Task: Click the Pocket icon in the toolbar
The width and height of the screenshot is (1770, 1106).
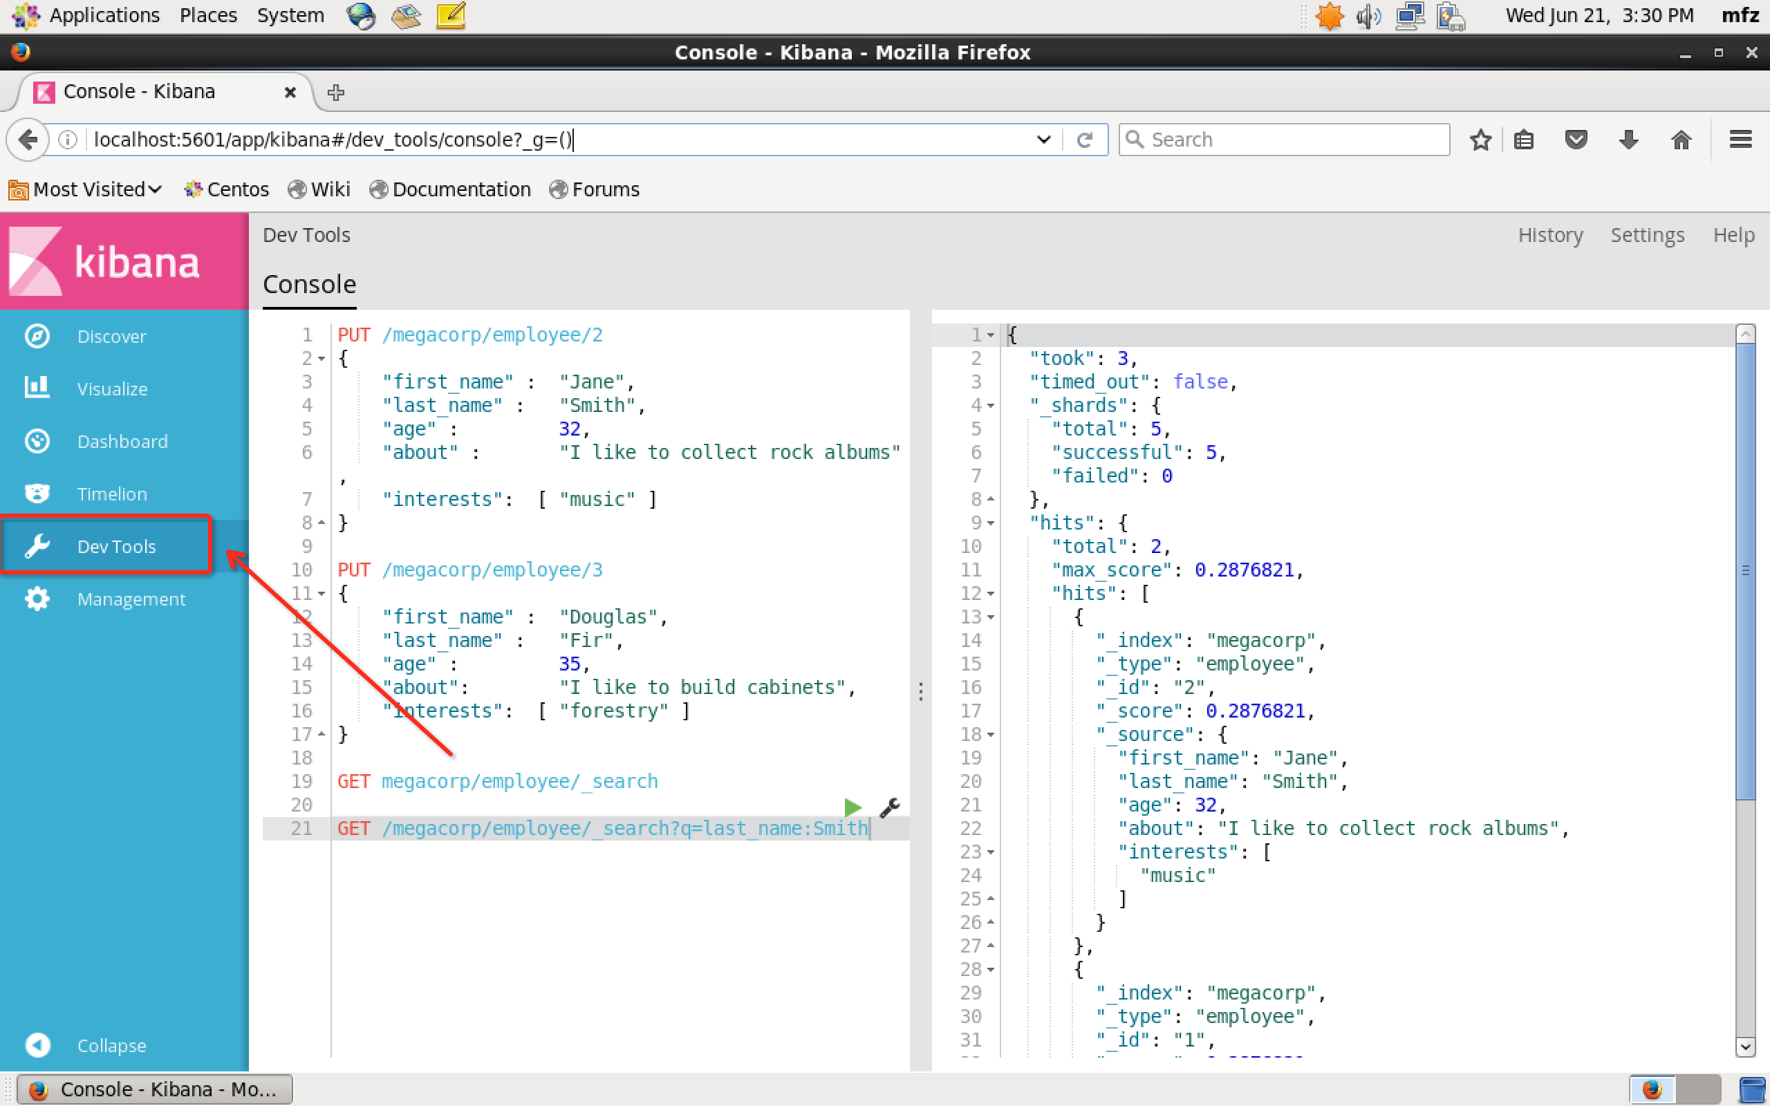Action: tap(1576, 139)
